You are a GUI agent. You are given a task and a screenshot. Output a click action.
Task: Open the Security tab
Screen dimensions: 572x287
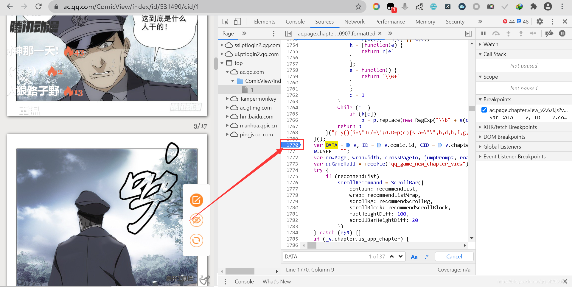pyautogui.click(x=455, y=21)
